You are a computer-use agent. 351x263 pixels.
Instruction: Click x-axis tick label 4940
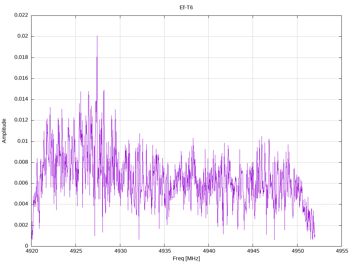coord(209,251)
